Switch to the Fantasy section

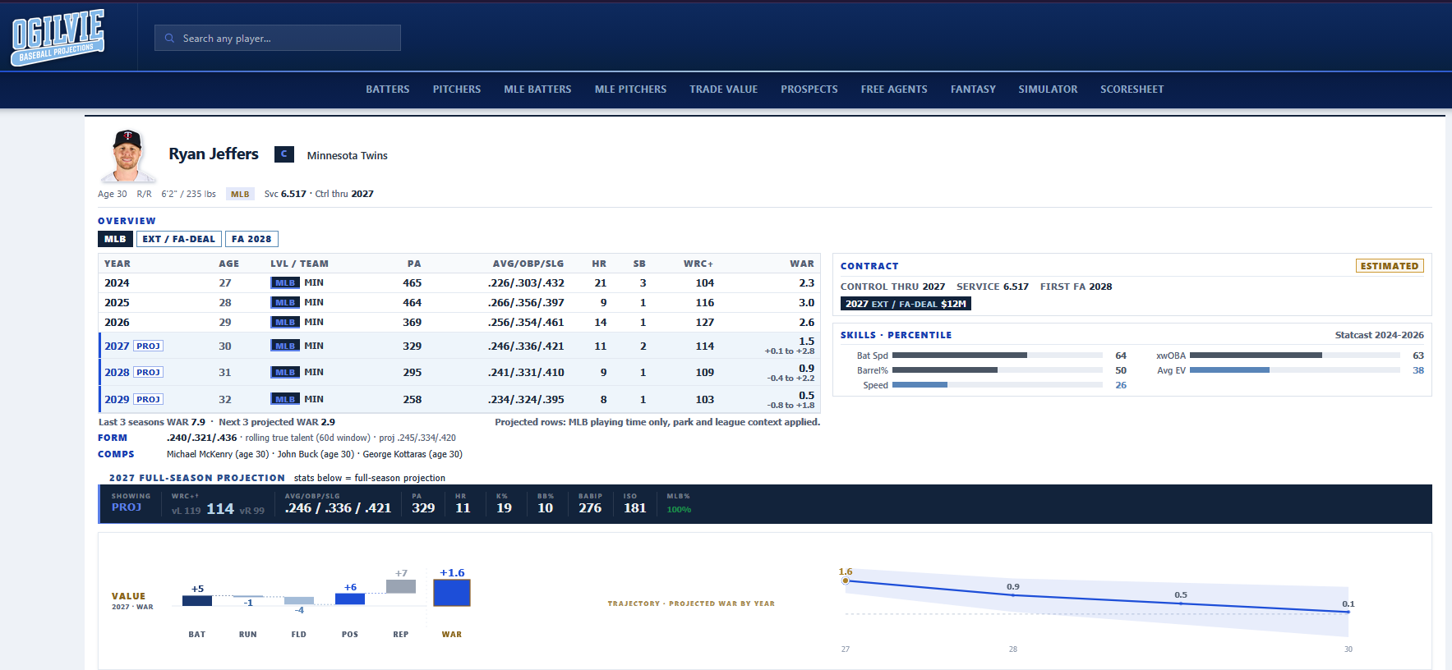(x=973, y=89)
